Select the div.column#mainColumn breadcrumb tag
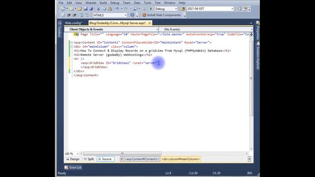The image size is (315, 177). click(181, 159)
